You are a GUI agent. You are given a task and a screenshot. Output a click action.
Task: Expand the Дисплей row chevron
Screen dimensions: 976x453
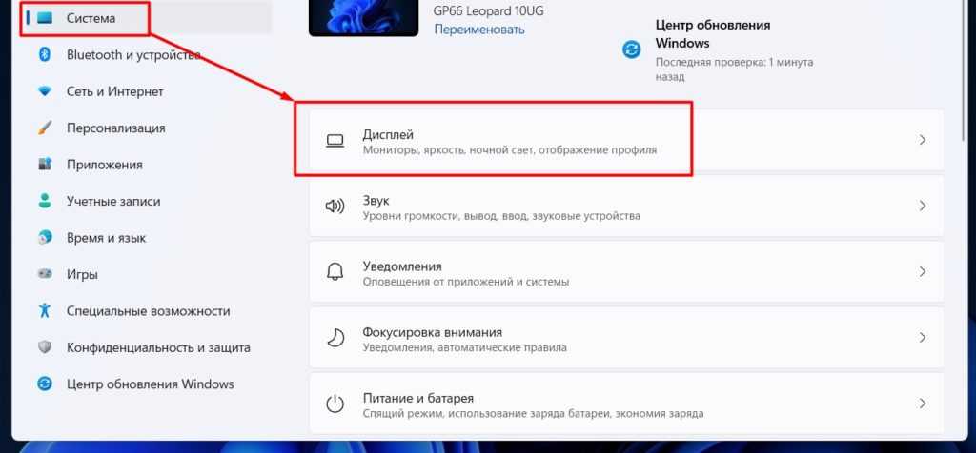click(x=923, y=140)
